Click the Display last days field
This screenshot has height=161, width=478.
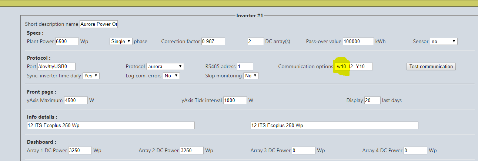point(372,100)
